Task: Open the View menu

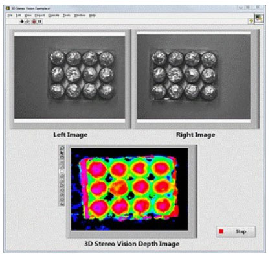Action: 28,15
